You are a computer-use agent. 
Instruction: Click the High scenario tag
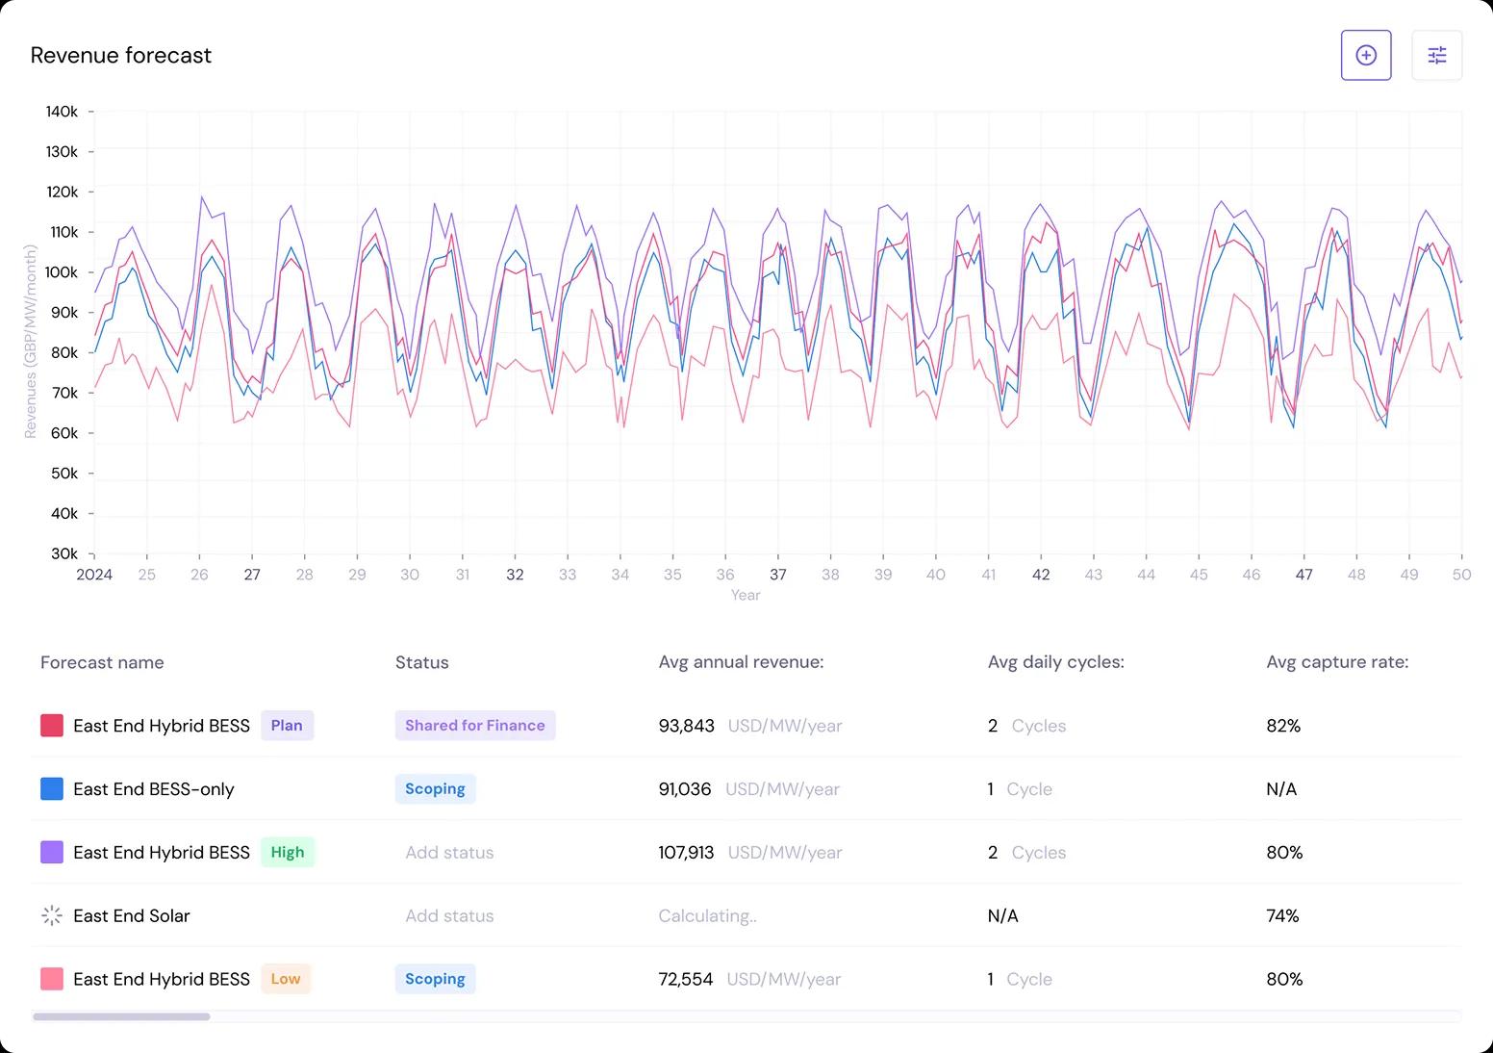(x=287, y=852)
